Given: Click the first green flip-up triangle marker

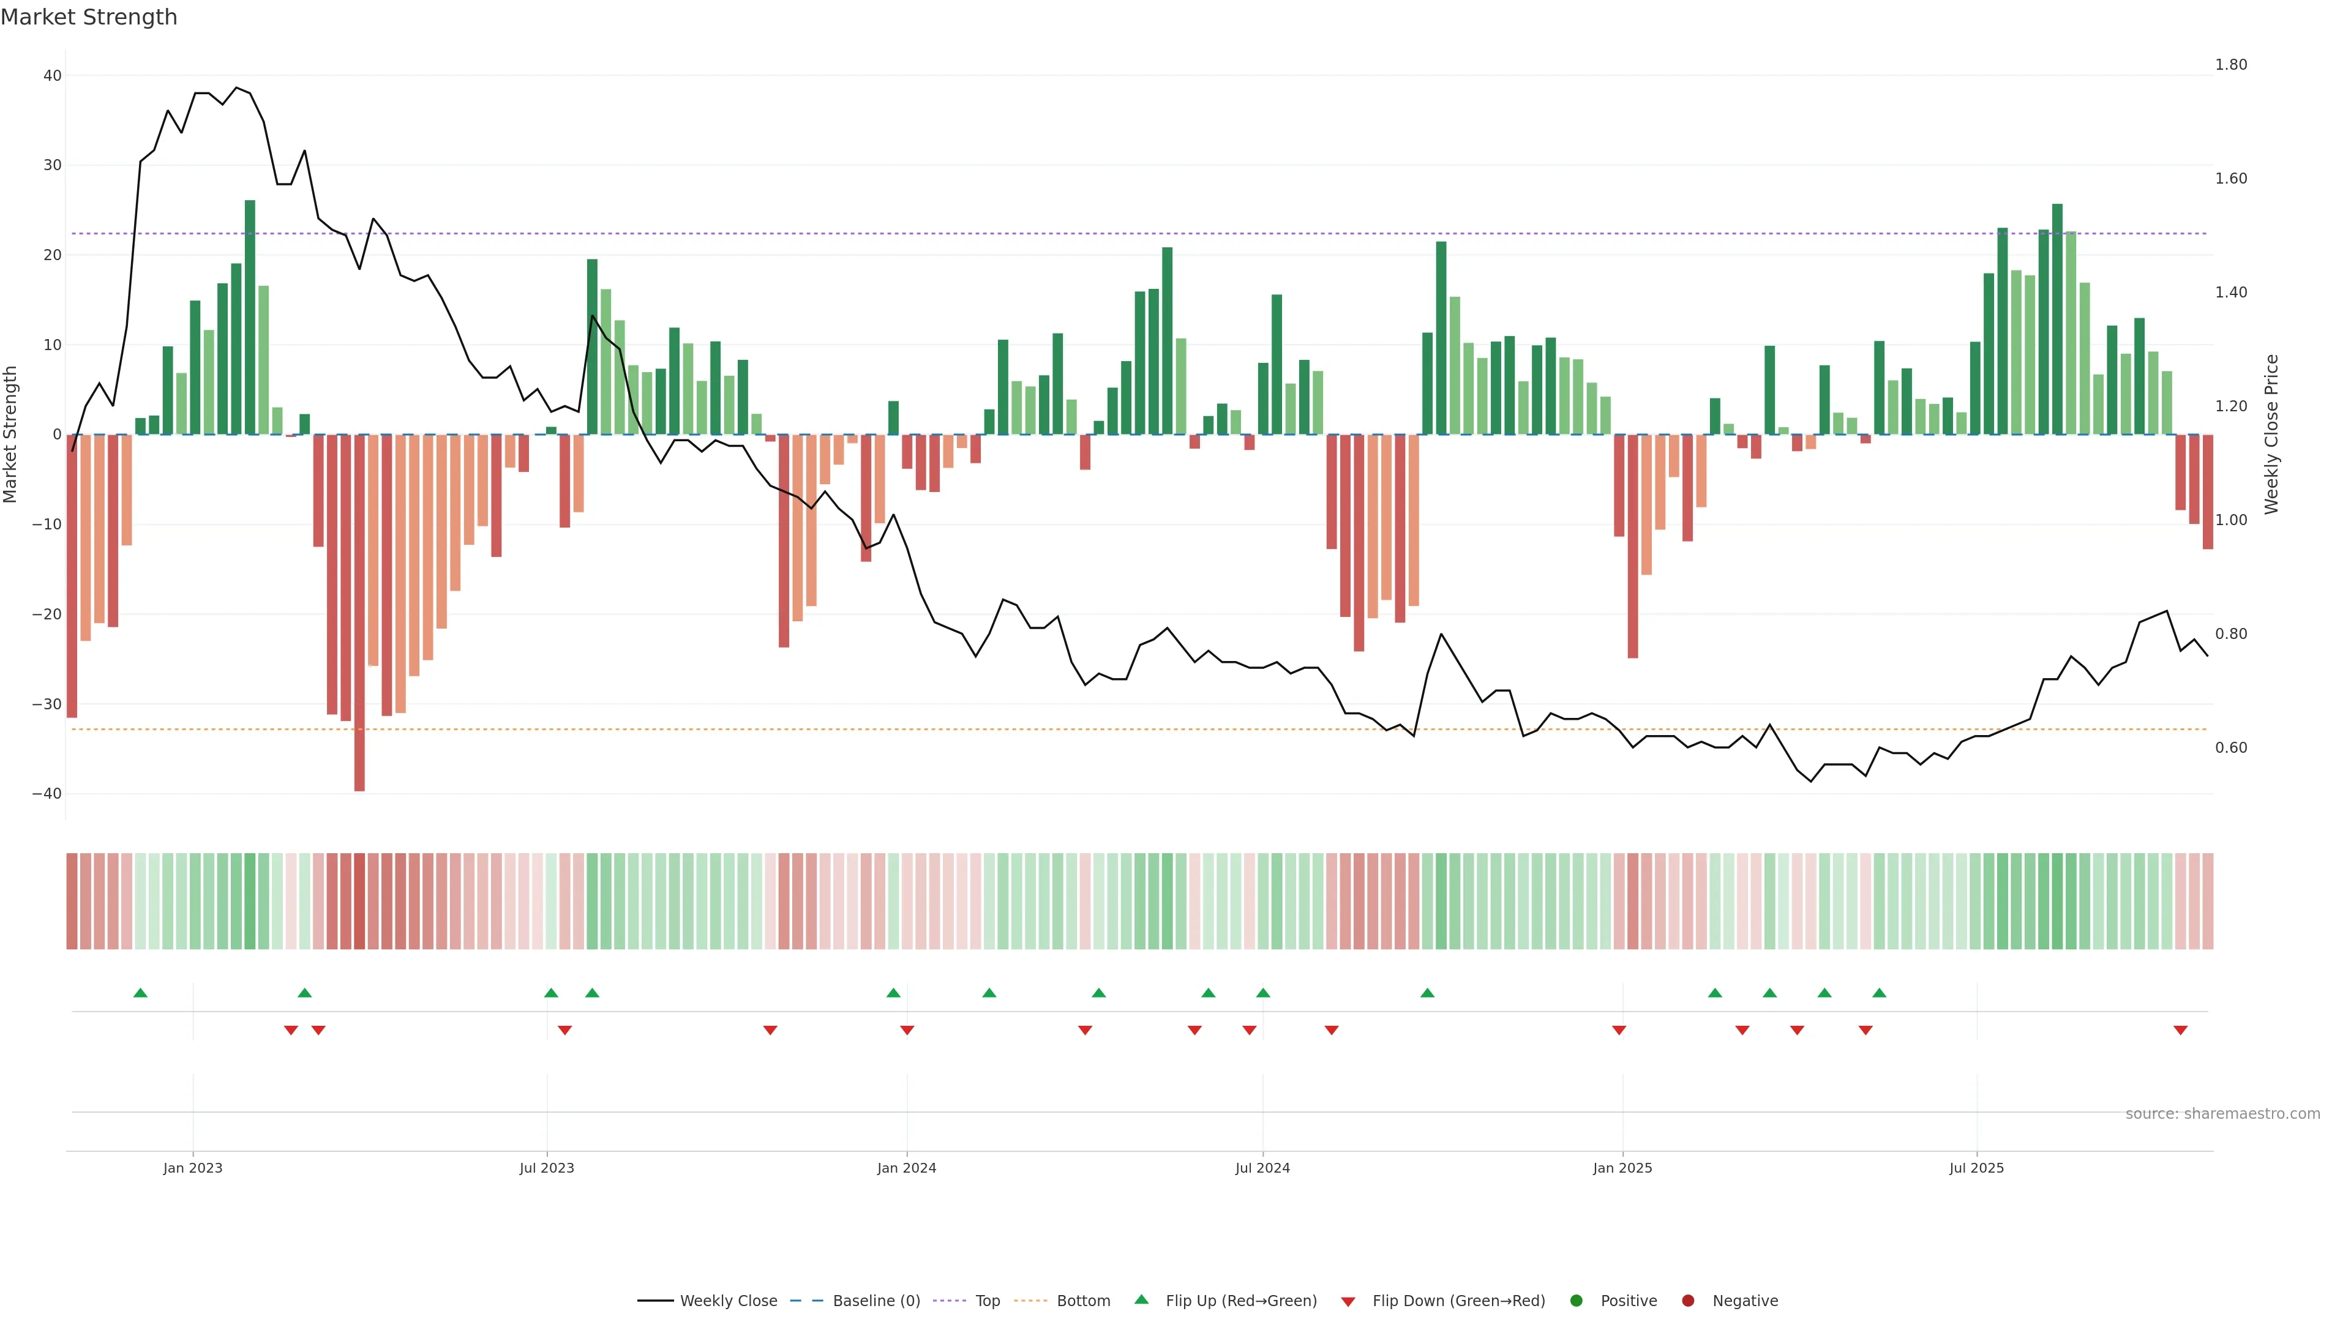Looking at the screenshot, I should pos(141,993).
